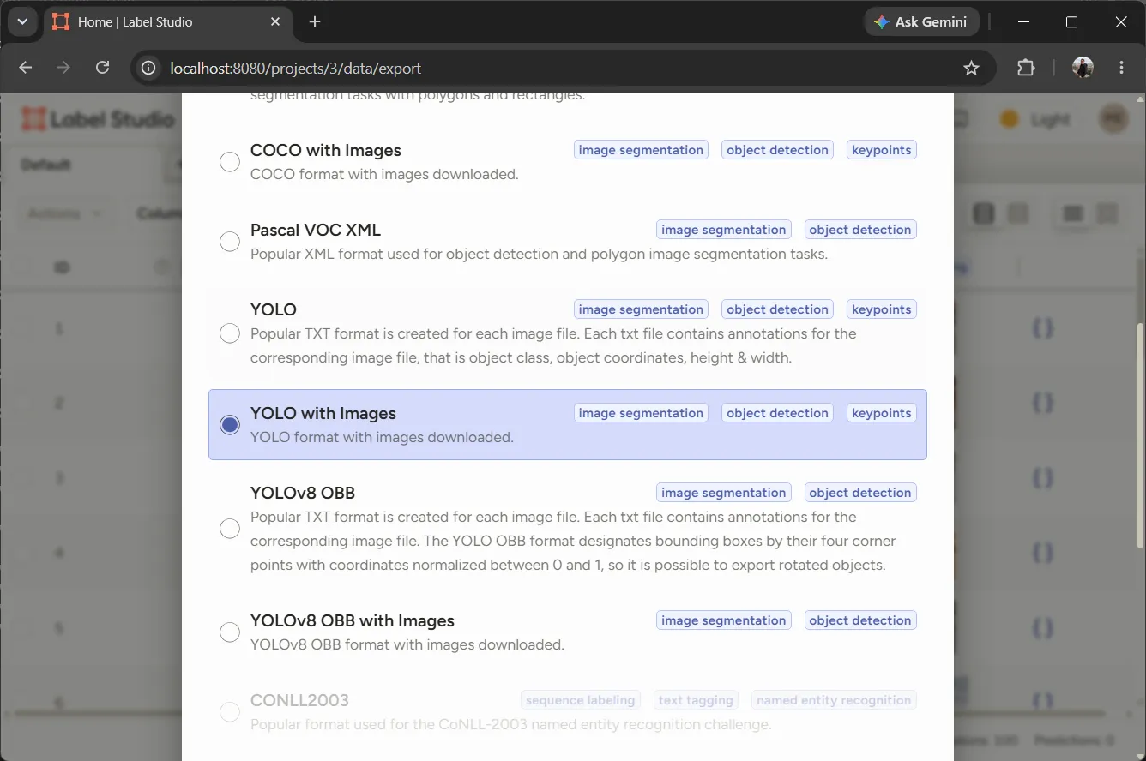Click the text "YOLO format with images downloaded."
Image resolution: width=1146 pixels, height=761 pixels.
(x=382, y=437)
